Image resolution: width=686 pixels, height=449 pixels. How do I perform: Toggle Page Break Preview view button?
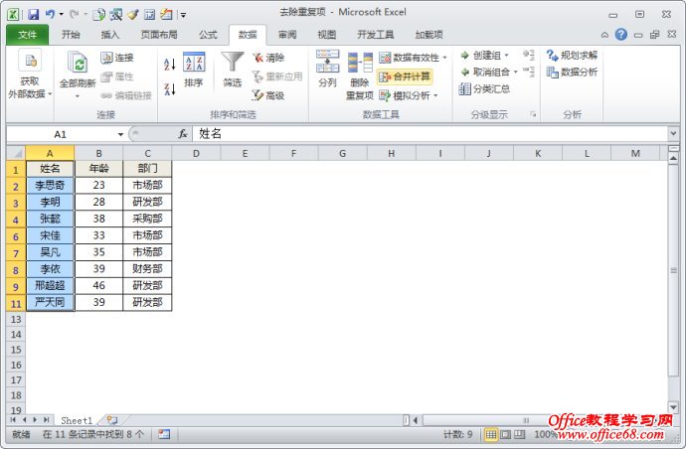519,435
